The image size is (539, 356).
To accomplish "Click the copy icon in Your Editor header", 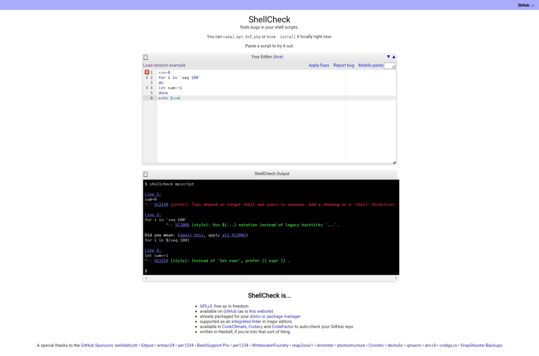I will [x=146, y=57].
